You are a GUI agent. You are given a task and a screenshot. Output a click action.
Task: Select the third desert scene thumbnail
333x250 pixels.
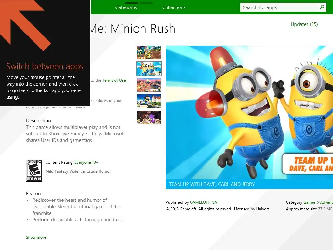pos(149,85)
